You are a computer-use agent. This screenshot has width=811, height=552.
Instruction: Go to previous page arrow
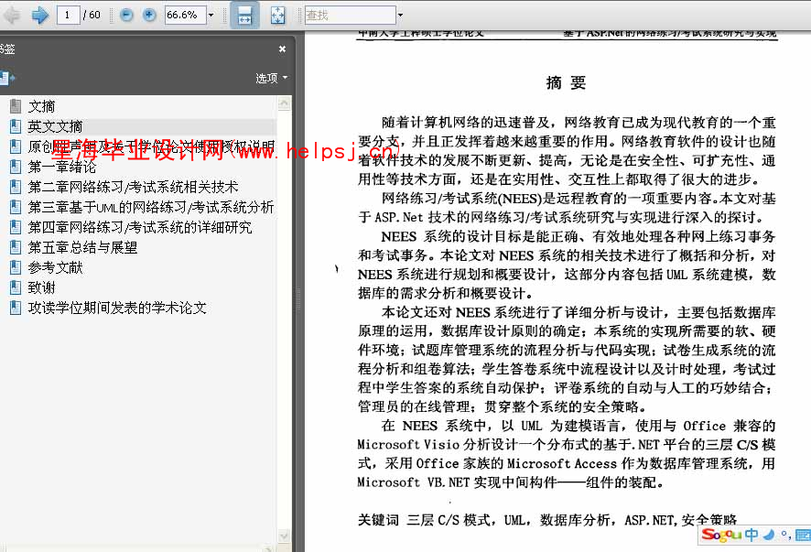tap(11, 15)
